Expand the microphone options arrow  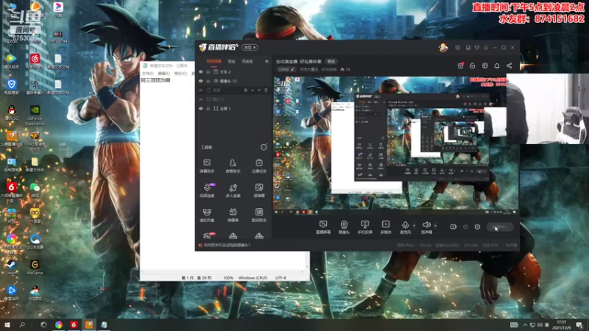point(414,226)
